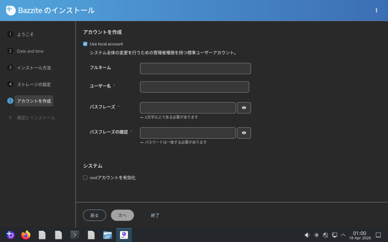Show passphrase using the eye icon
Viewport: 388px width, 242px height.
[x=244, y=108]
